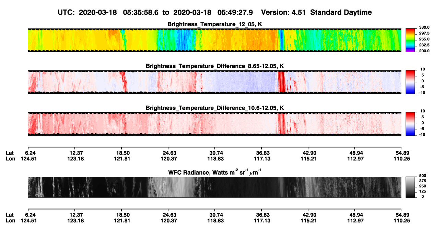Click the 330.0 color bar label
446x228 pixels.
424,27
